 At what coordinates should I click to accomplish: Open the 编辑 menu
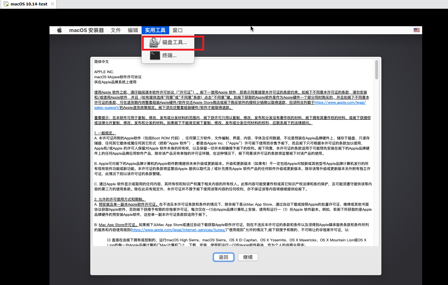tap(133, 30)
